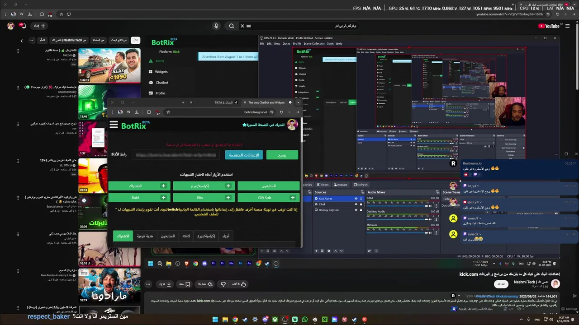
Task: Open the dropdown next to @ez.y4 YouTube chat name
Action: (x=481, y=202)
